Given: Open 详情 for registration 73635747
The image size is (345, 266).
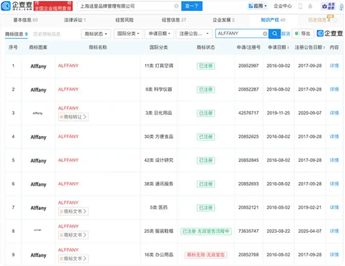Looking at the screenshot, I should [x=334, y=231].
